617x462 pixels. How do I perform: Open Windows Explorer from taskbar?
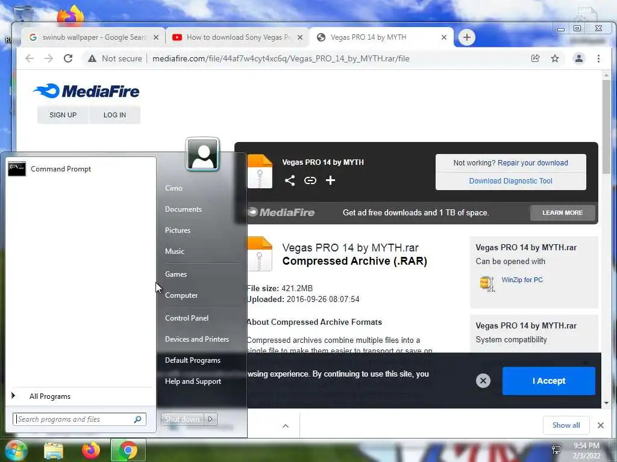tap(54, 451)
